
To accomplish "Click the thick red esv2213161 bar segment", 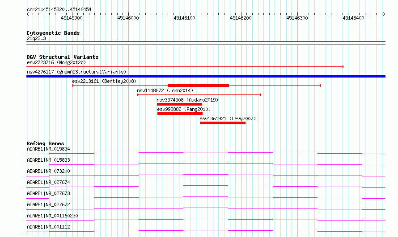I will pyautogui.click(x=198, y=86).
